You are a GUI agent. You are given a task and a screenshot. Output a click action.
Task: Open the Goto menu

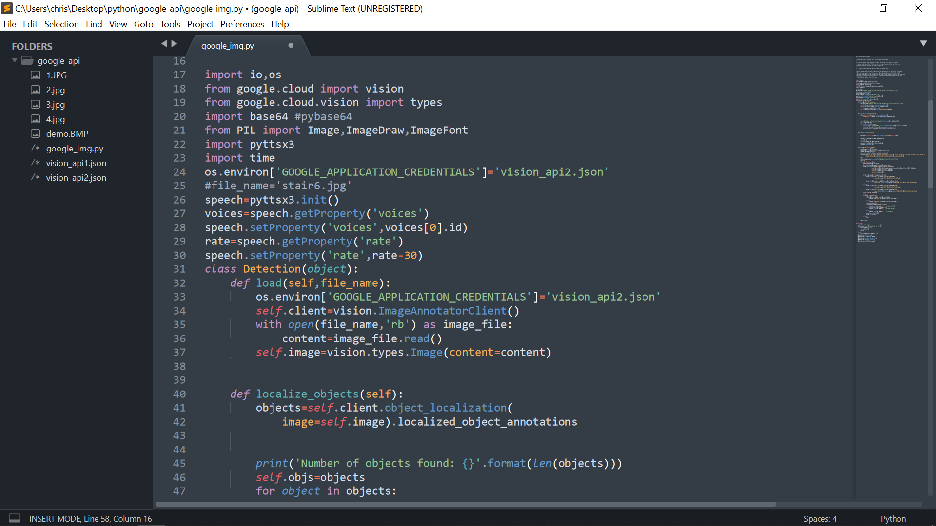(x=143, y=24)
